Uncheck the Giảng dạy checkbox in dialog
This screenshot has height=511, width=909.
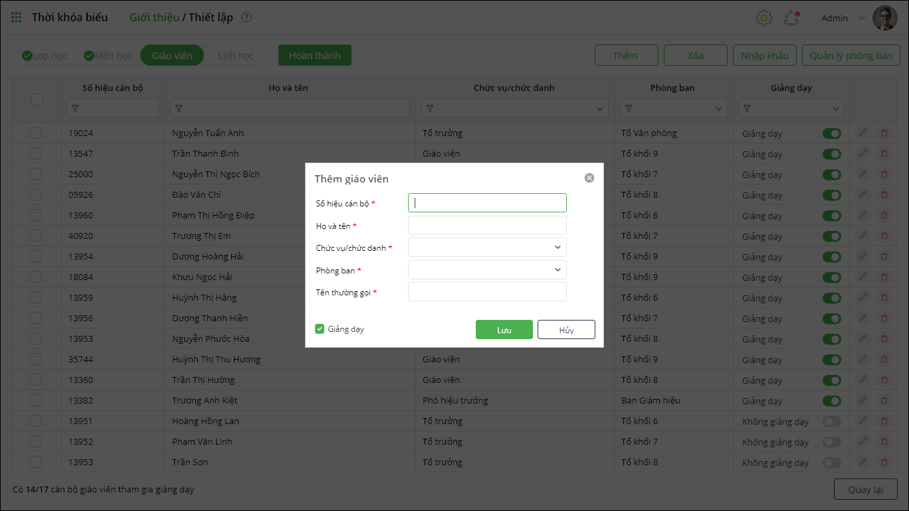coord(320,328)
